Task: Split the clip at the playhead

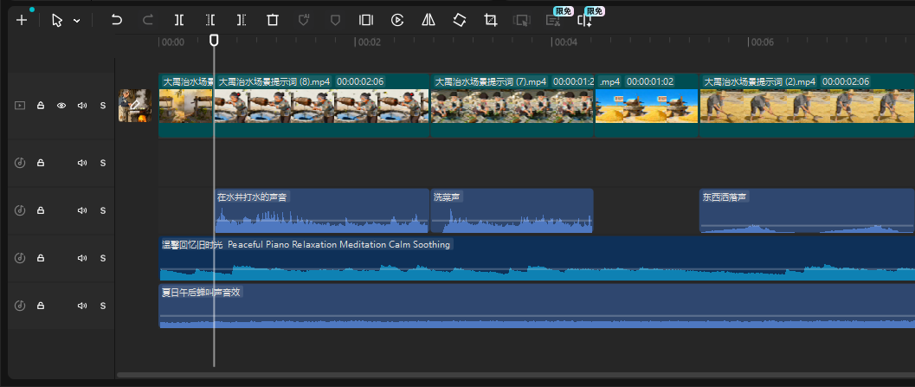Action: (178, 20)
